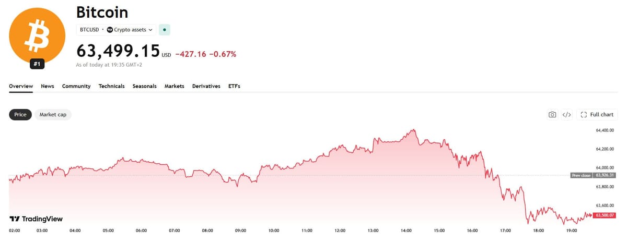Click the #1 rank badge
The image size is (627, 242).
pyautogui.click(x=37, y=65)
